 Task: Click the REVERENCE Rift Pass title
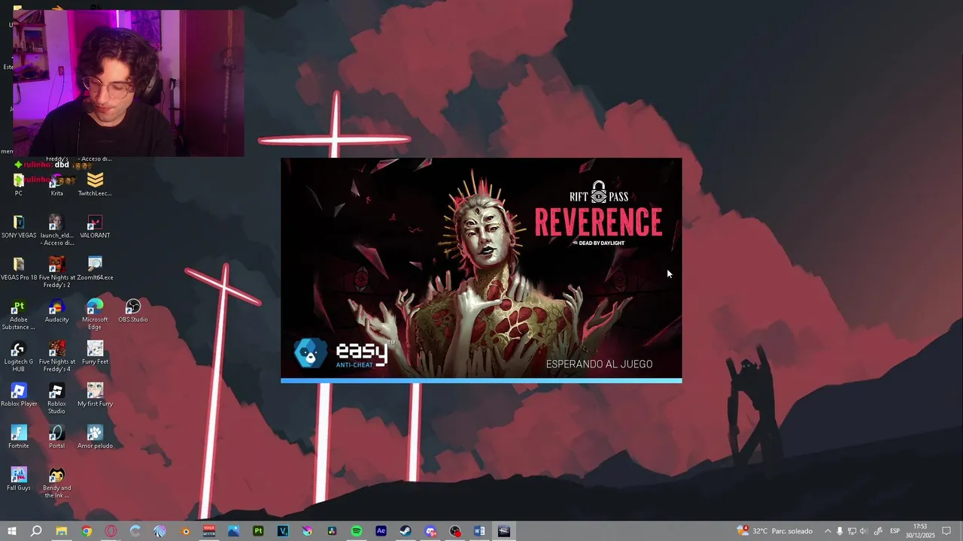click(x=598, y=222)
